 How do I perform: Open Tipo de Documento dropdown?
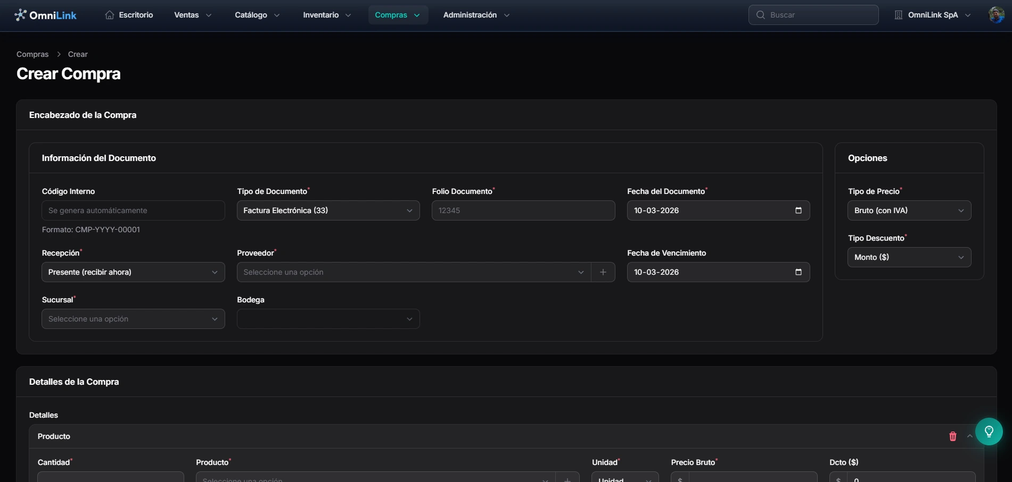[x=328, y=210]
